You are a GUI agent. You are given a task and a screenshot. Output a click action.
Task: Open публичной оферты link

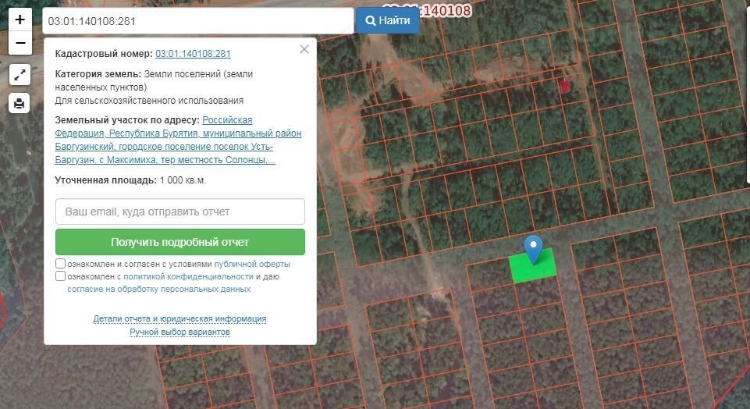tap(251, 264)
